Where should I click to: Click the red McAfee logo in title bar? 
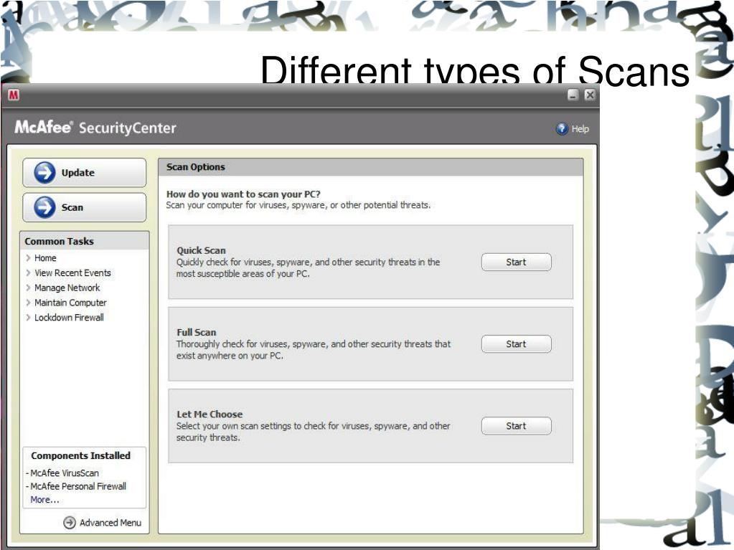point(14,95)
